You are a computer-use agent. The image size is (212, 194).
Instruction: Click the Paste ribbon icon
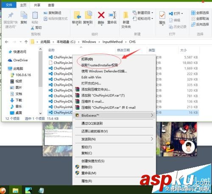(35, 15)
